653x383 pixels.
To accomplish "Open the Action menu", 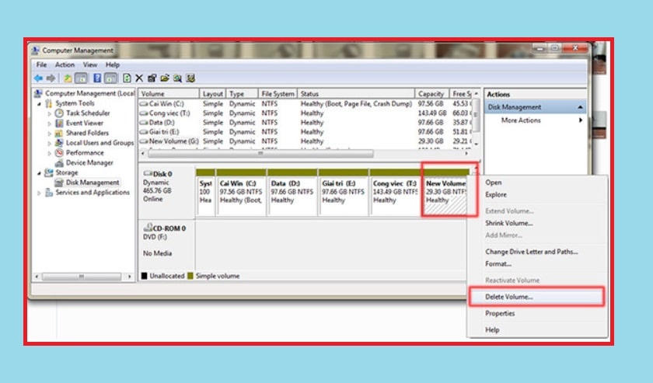I will tap(65, 65).
